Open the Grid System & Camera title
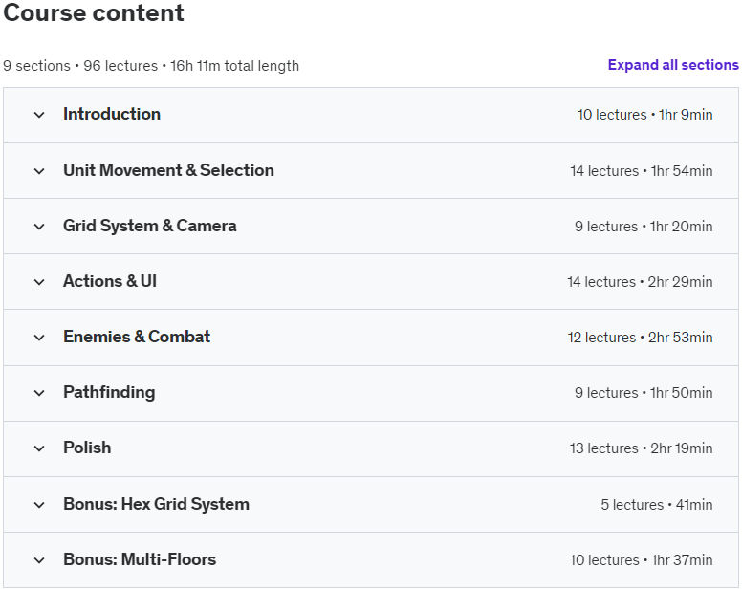 tap(149, 227)
